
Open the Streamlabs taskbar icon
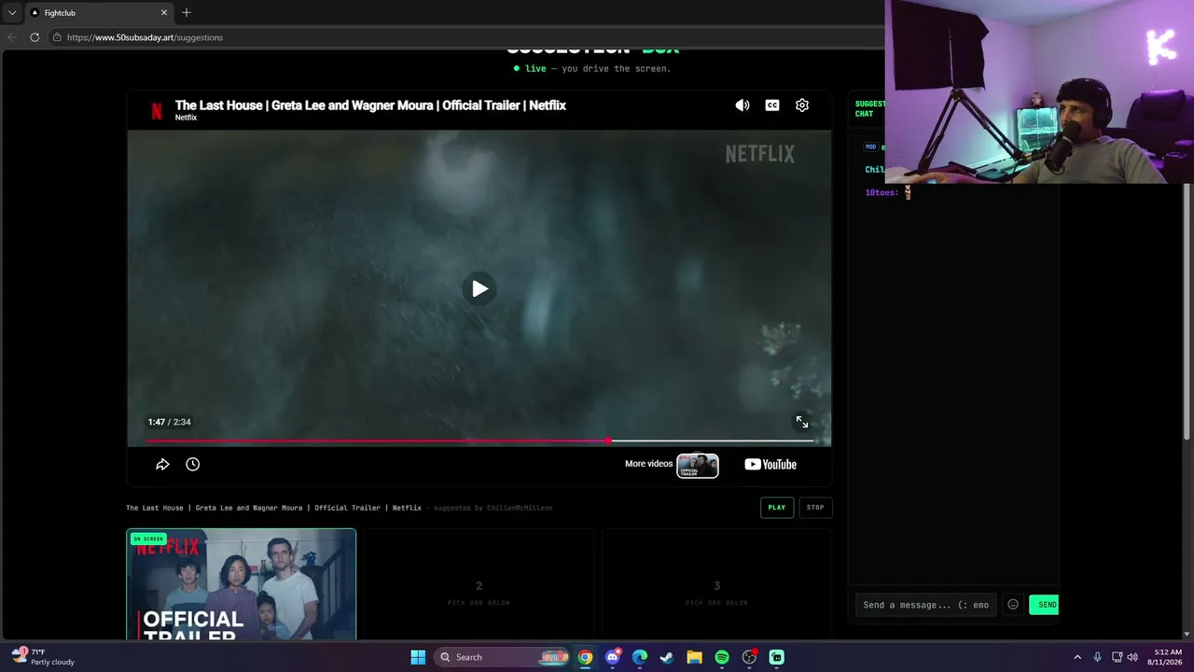777,657
